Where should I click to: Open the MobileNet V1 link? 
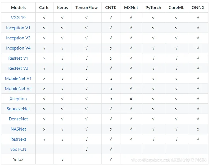coord(18,79)
